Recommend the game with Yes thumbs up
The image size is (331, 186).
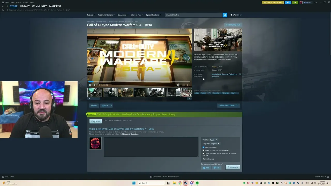(x=206, y=168)
